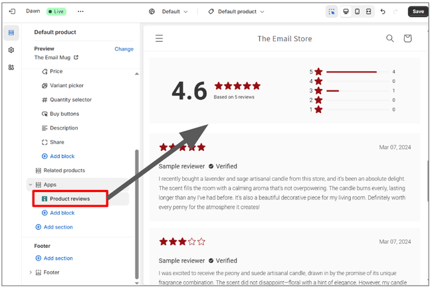Click the Save button
Viewport: 432px width, 289px height.
click(417, 11)
